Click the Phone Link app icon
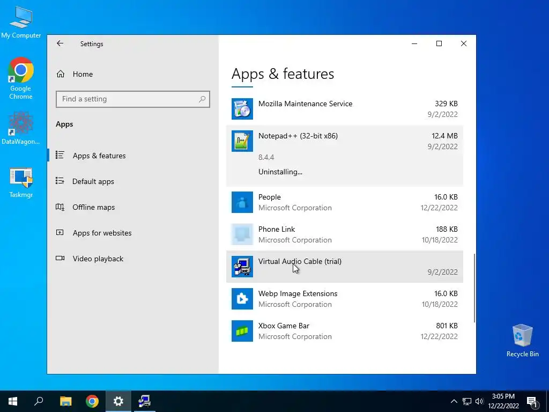 [242, 234]
